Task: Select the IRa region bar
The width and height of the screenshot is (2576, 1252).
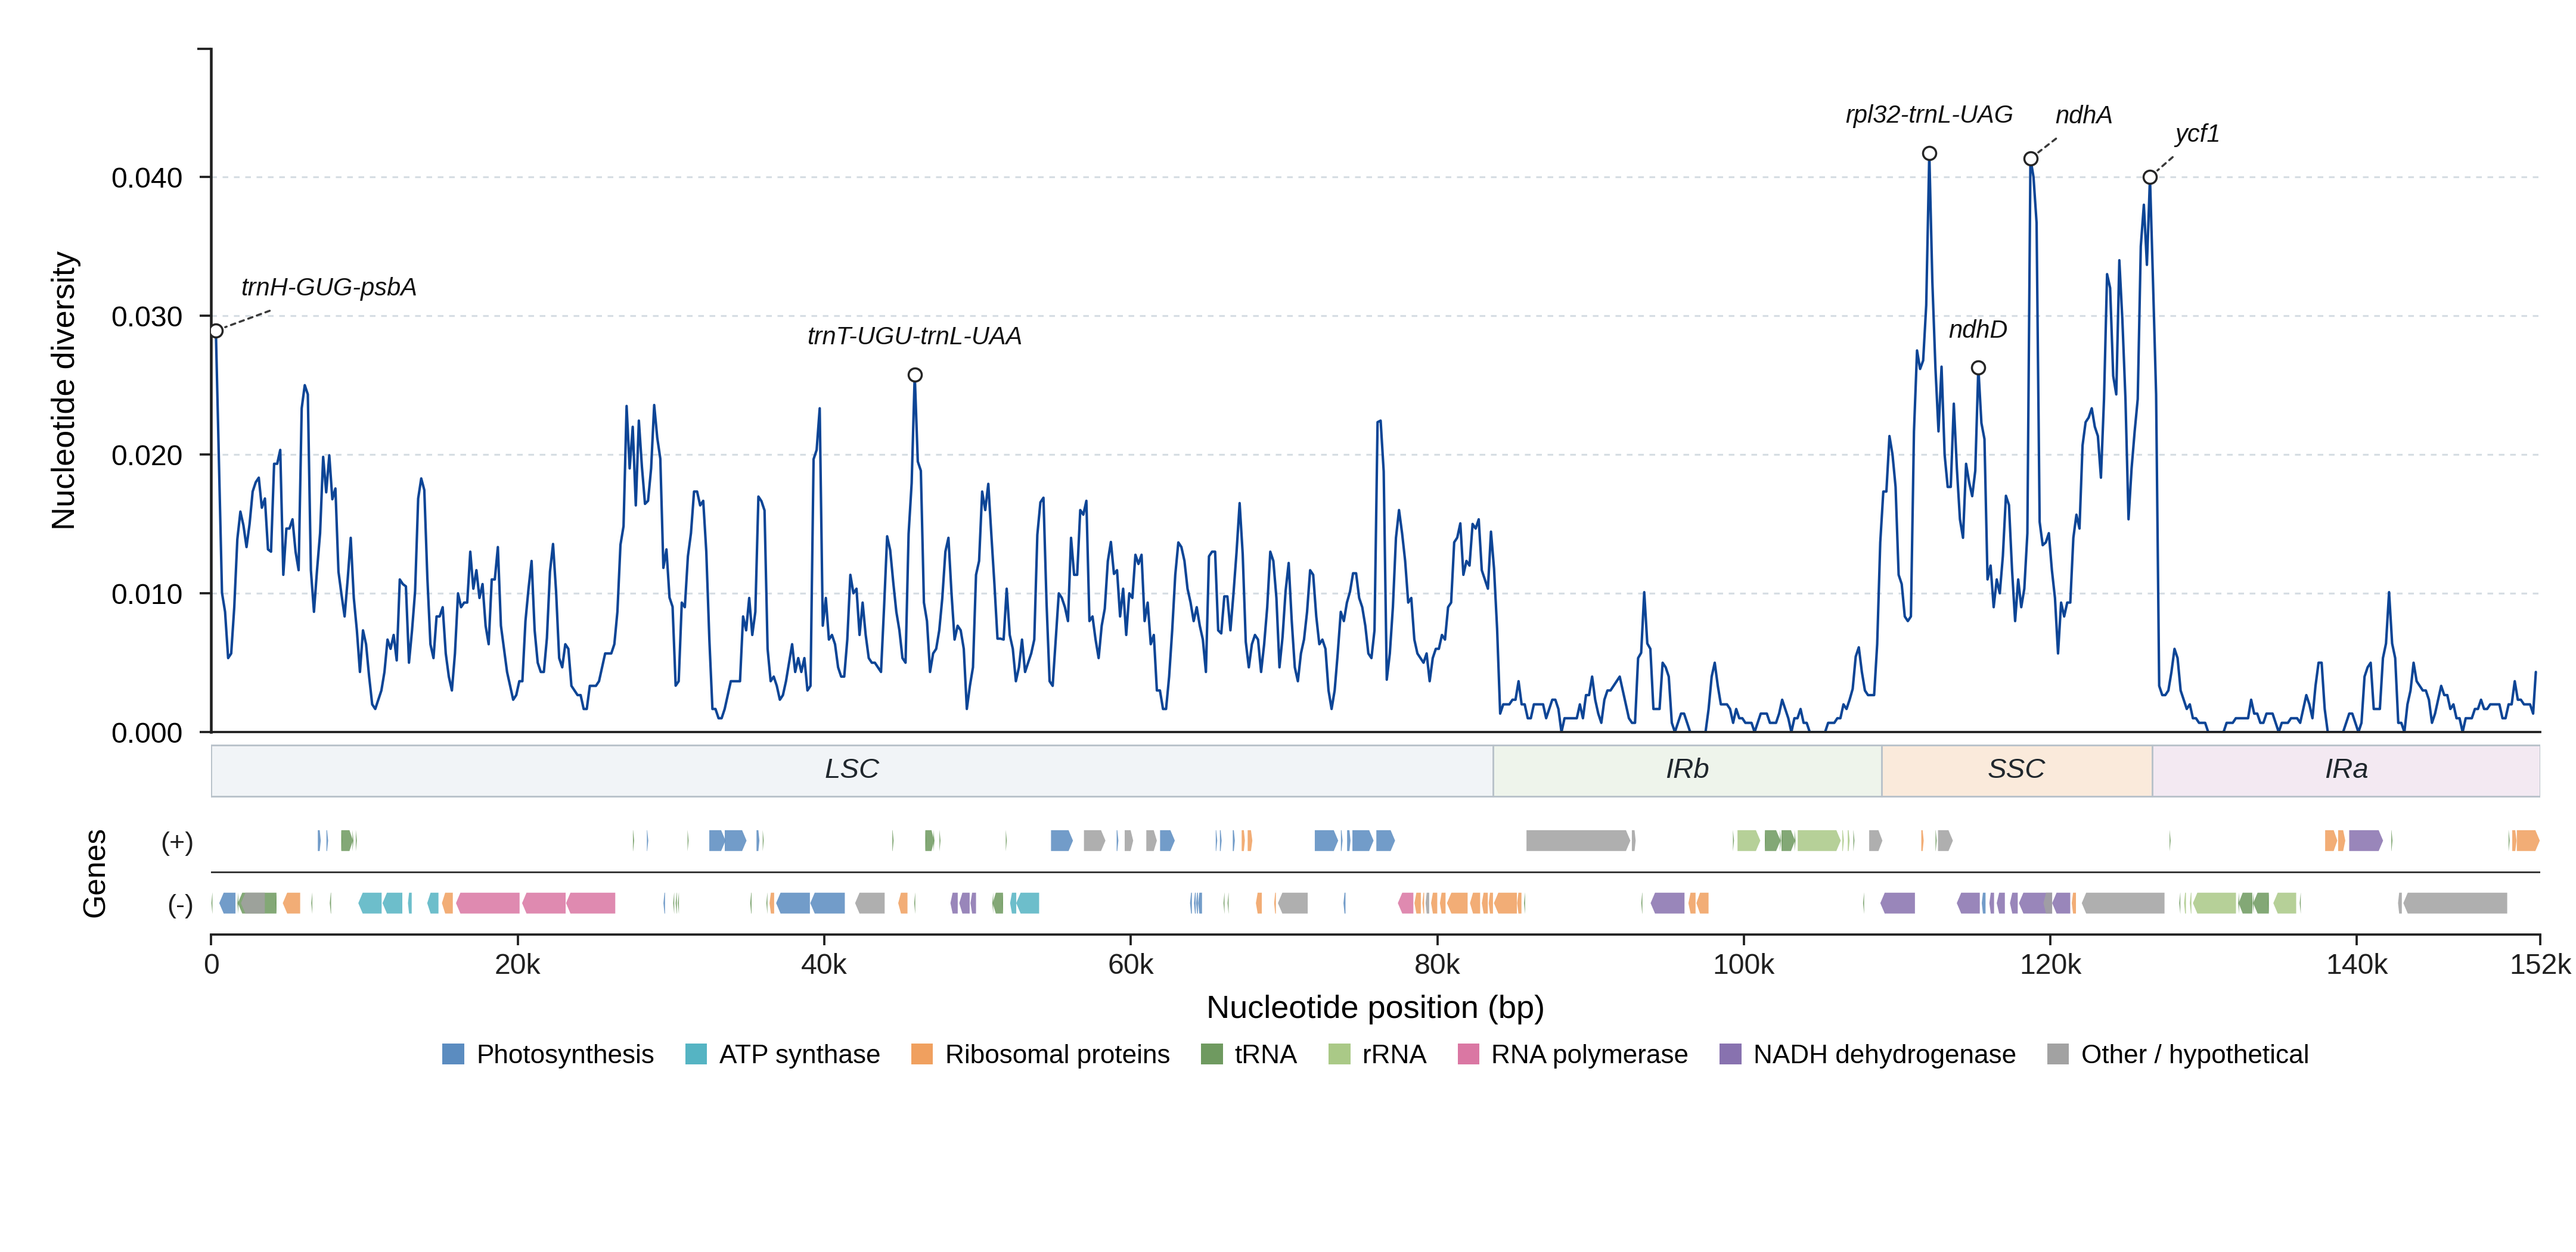Action: click(2346, 770)
